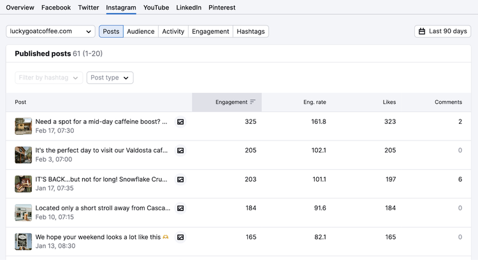Switch to the Overview tab
The image size is (478, 260).
click(x=20, y=8)
